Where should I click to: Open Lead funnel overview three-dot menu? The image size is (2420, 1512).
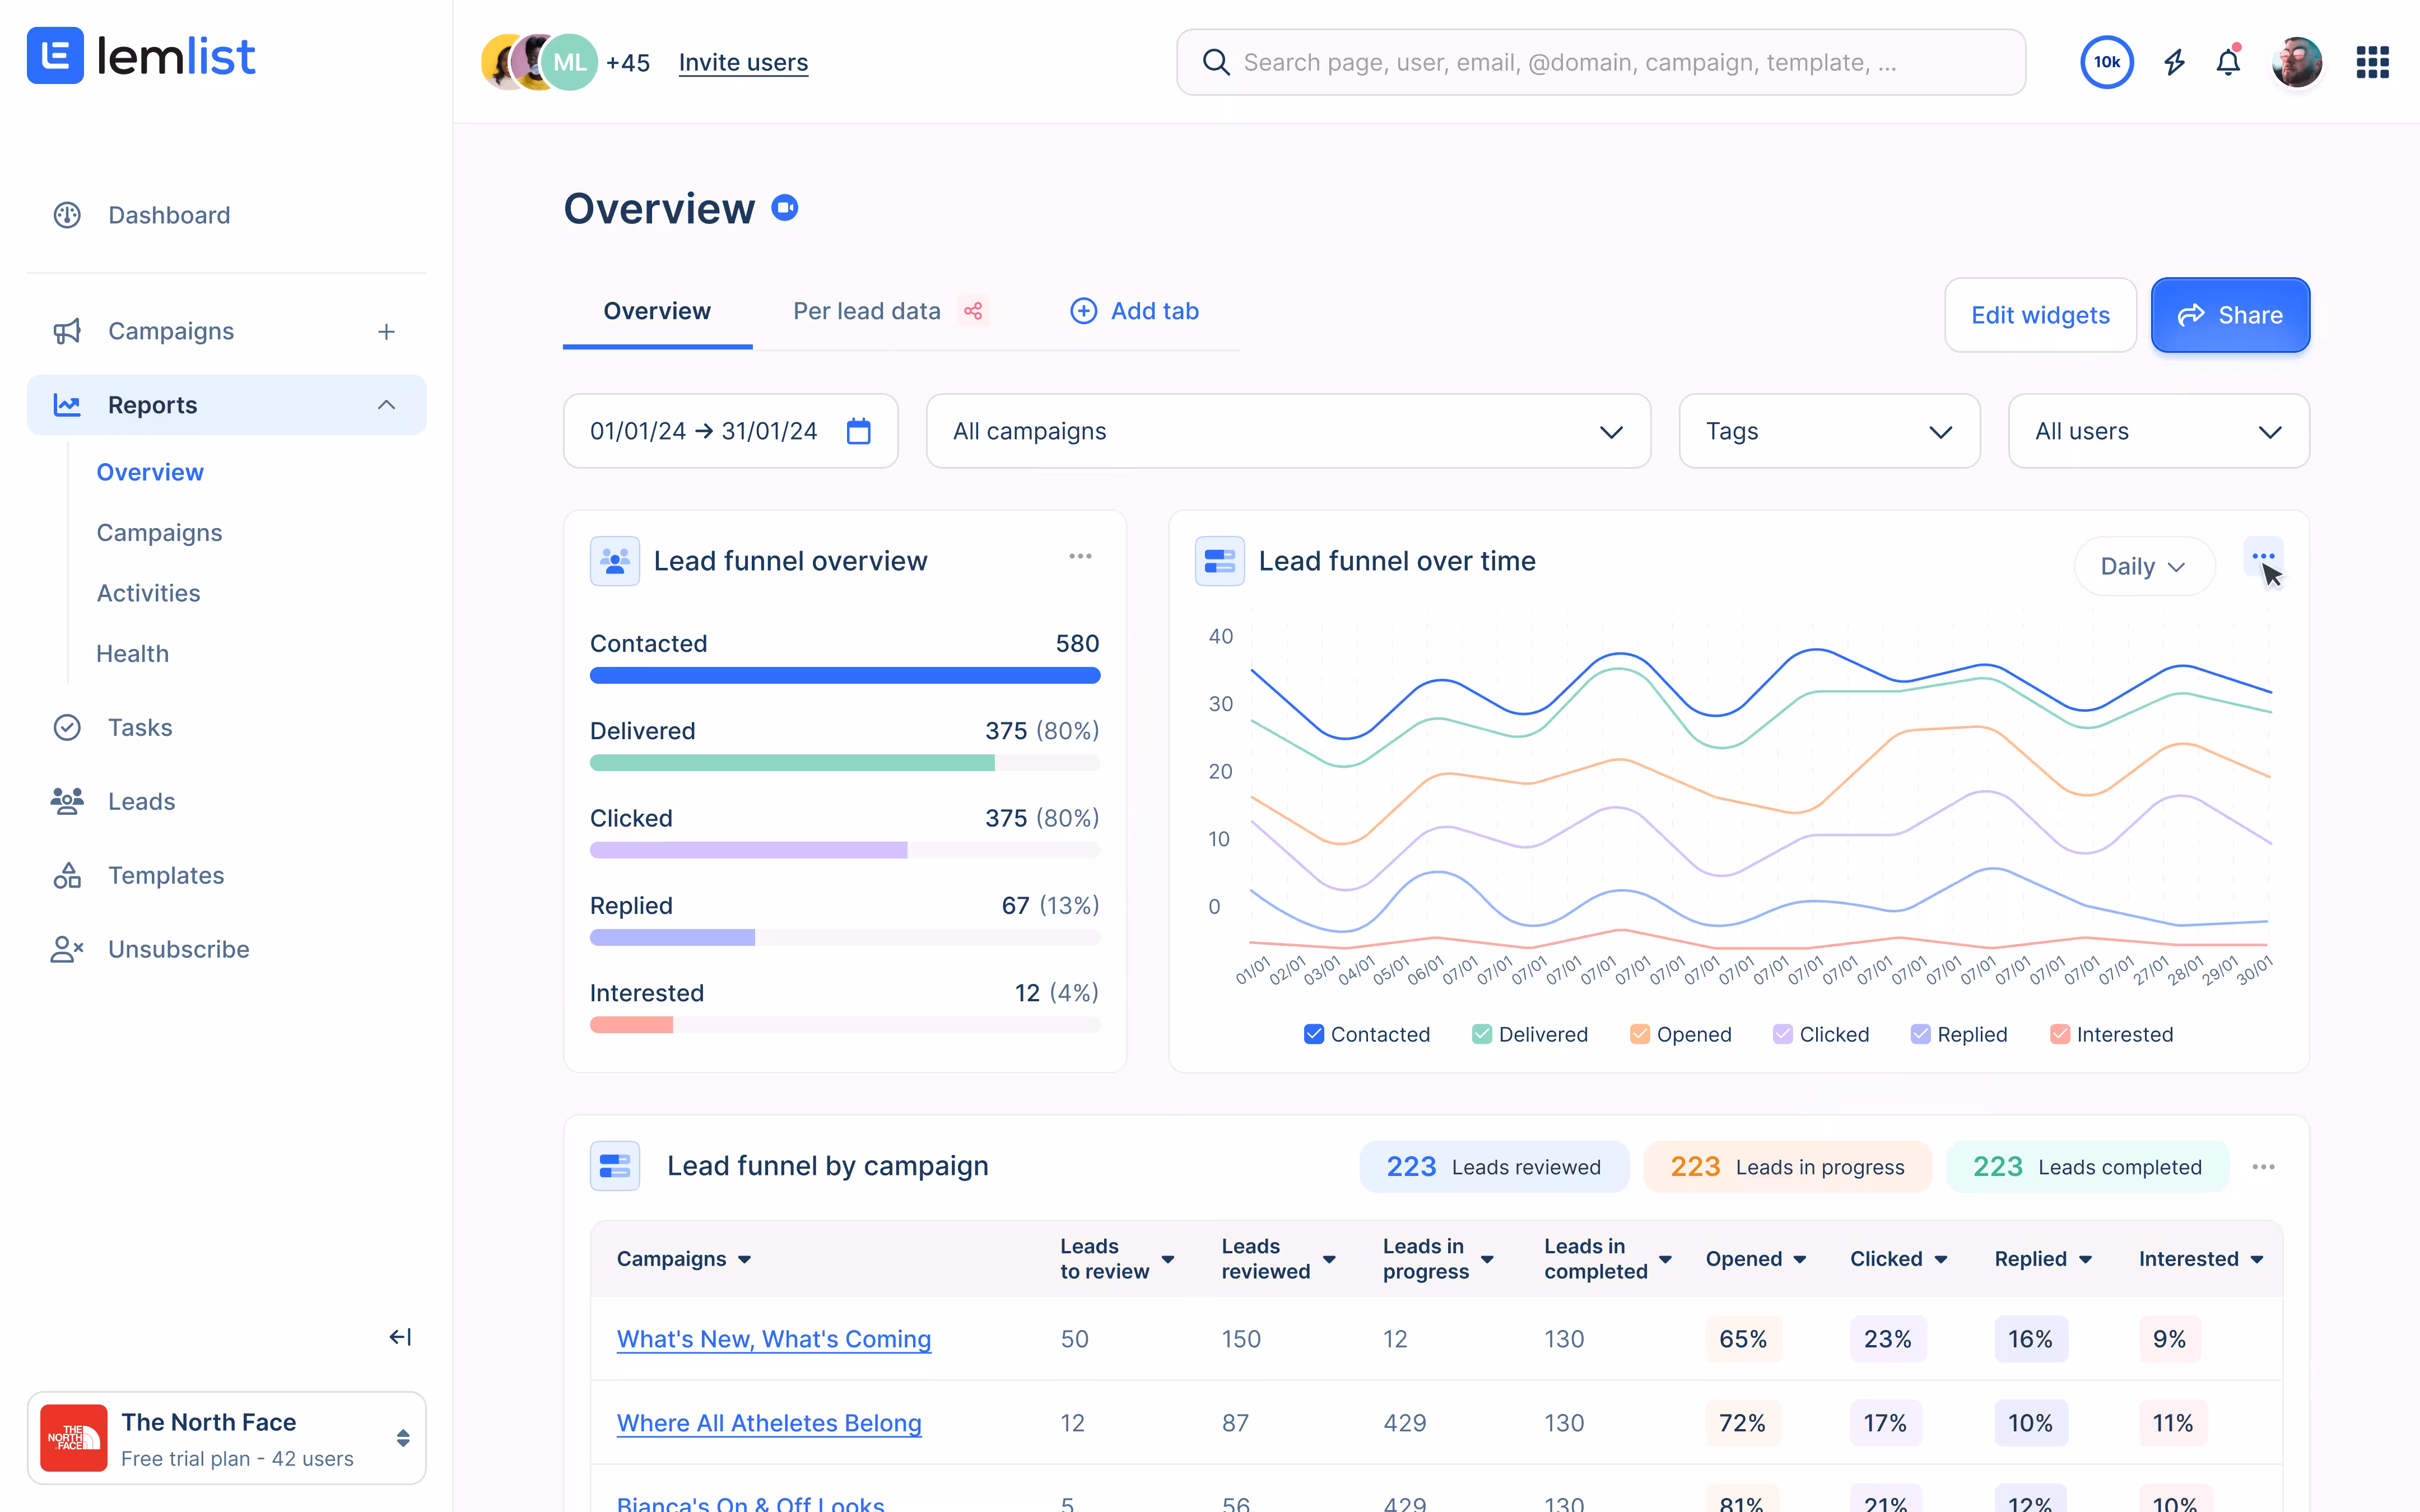pos(1080,556)
